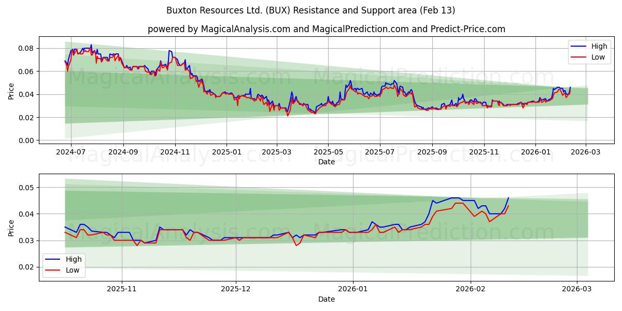Click the top chart x-axis tick '2025-03'

point(277,153)
